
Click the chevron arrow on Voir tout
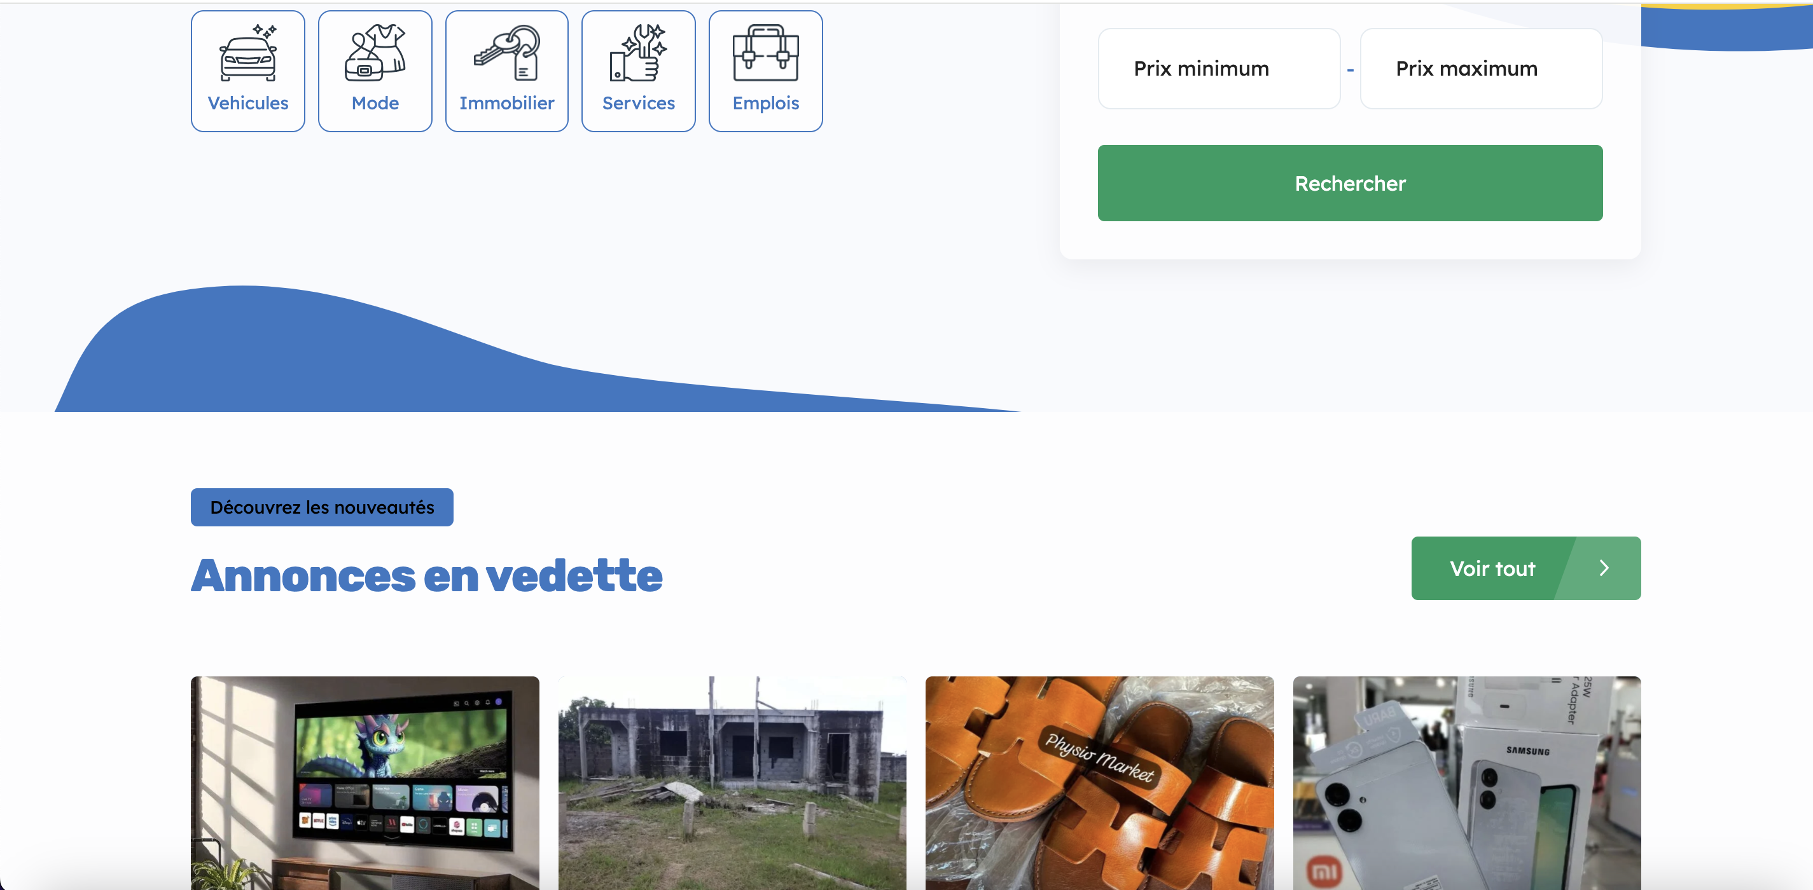(x=1604, y=568)
